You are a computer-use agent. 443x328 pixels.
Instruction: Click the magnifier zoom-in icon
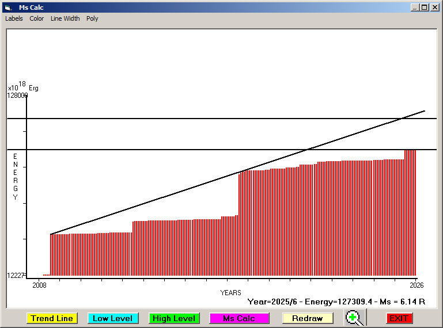pyautogui.click(x=355, y=318)
